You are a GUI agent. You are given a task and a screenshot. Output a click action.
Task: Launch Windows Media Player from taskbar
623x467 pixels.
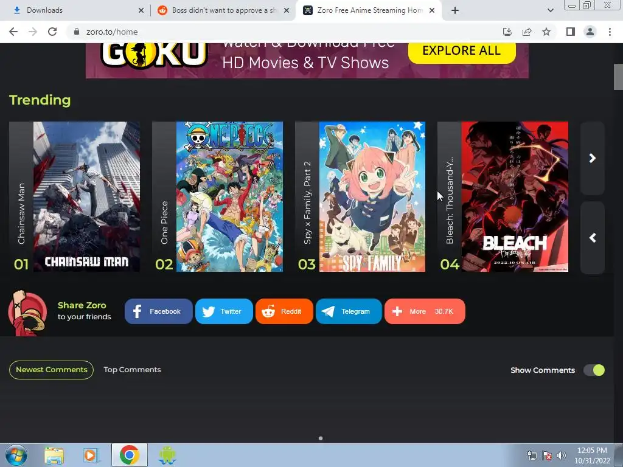tap(91, 455)
